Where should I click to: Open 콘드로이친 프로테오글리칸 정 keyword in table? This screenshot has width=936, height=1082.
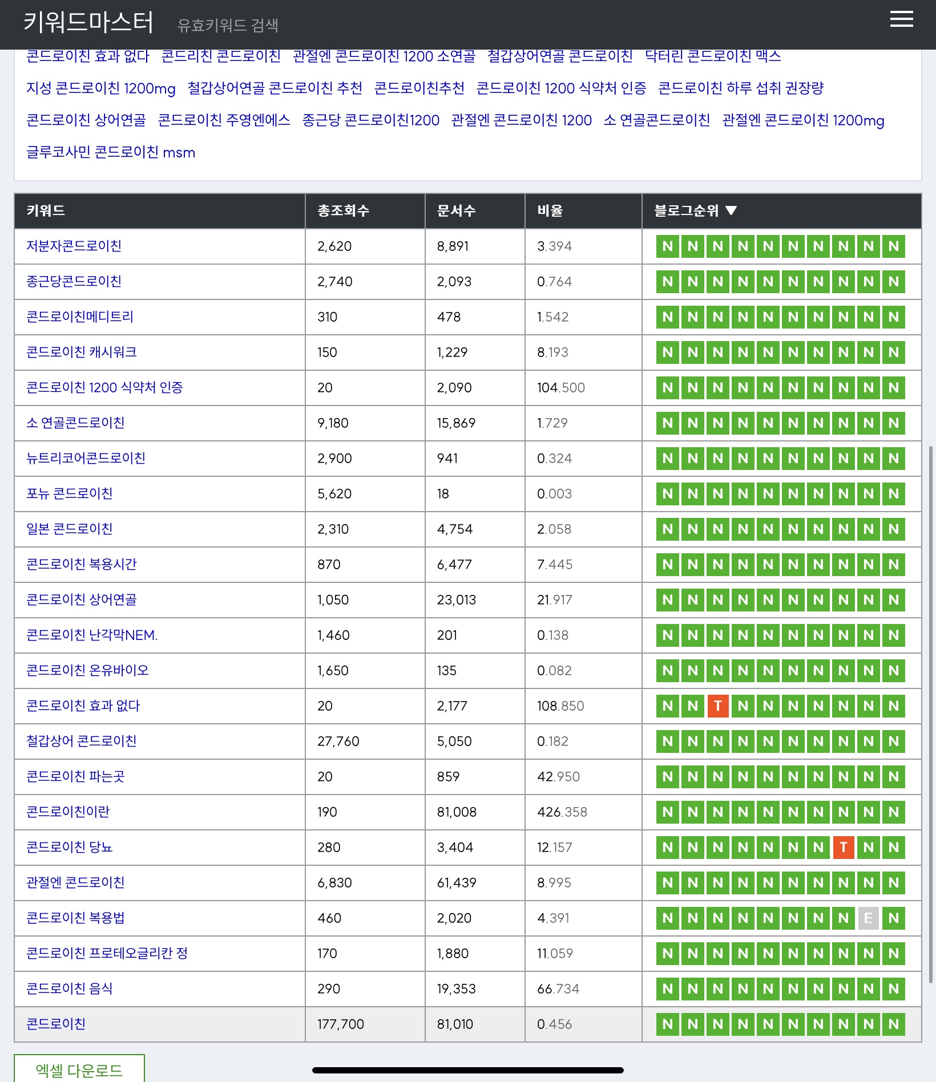107,953
